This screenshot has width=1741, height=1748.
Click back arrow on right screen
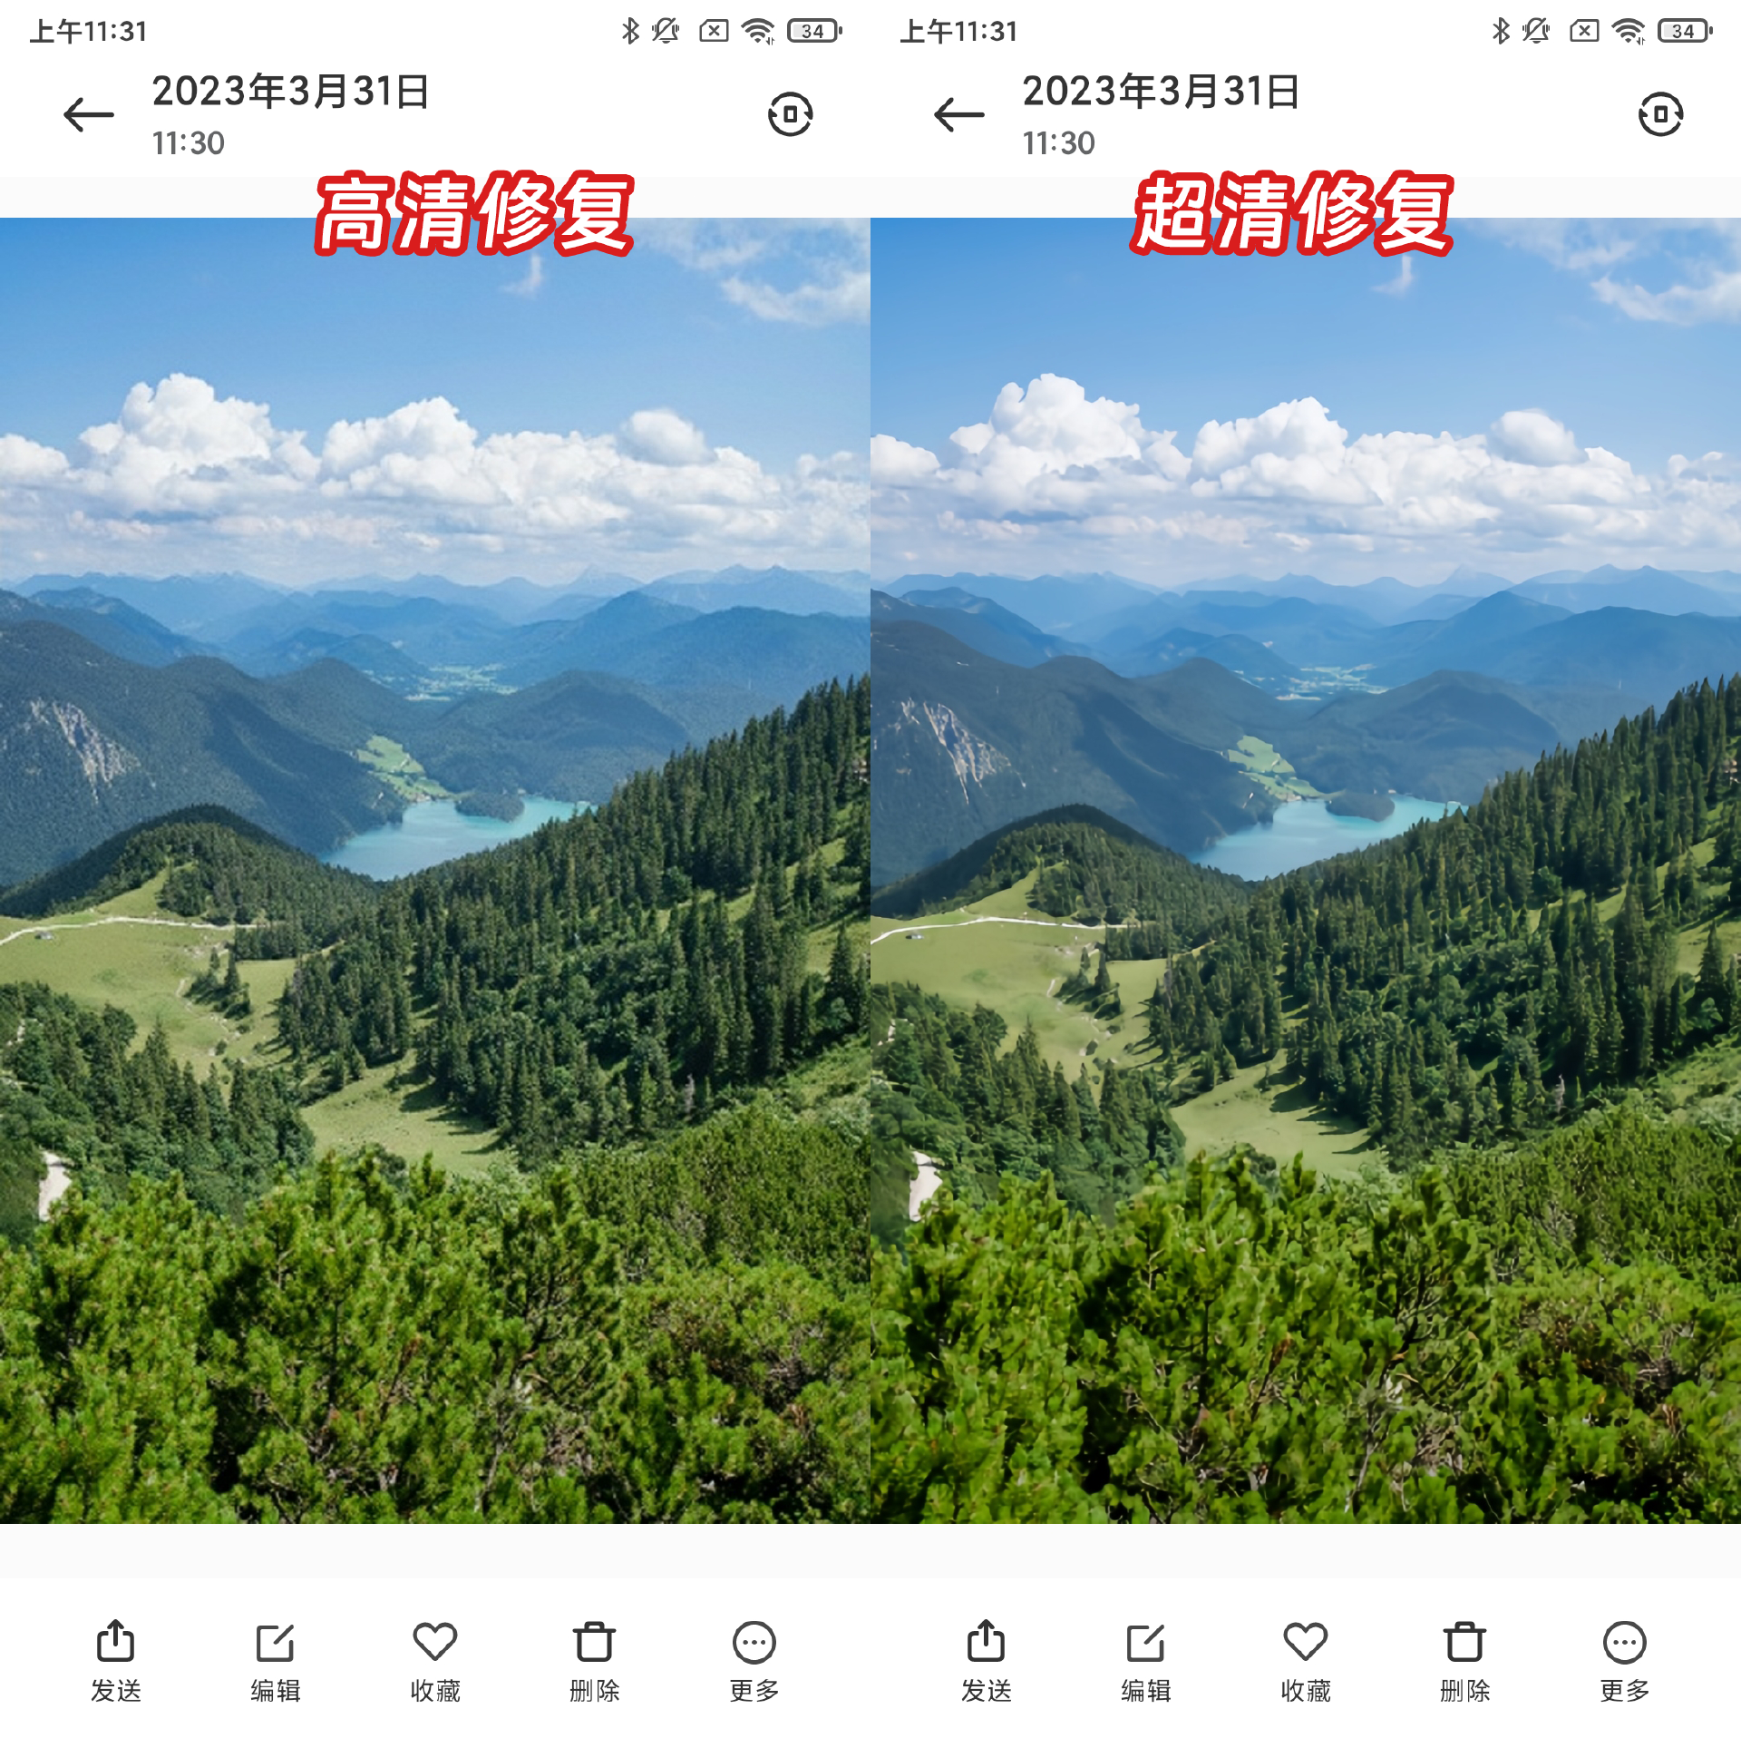click(958, 112)
